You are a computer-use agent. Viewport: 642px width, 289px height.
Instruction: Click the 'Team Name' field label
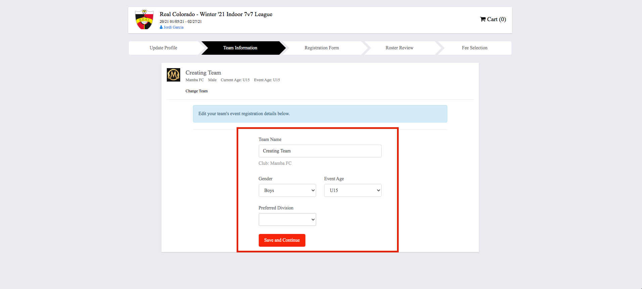point(270,139)
